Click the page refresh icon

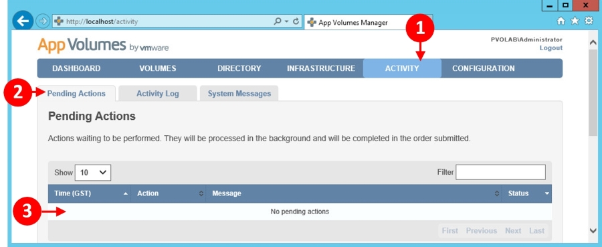(296, 21)
